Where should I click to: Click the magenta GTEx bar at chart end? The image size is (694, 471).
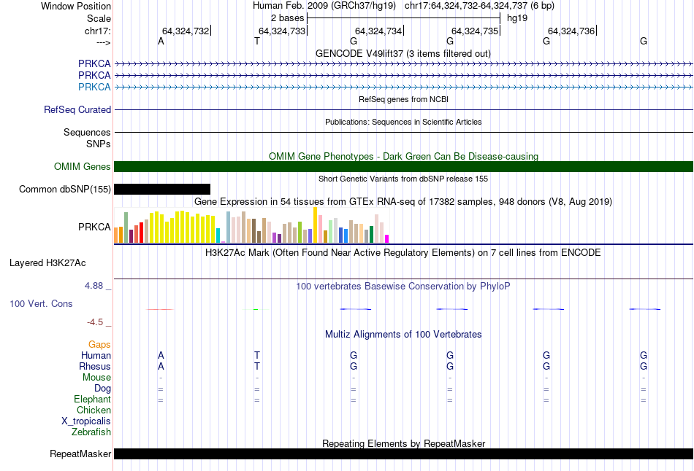tap(387, 239)
